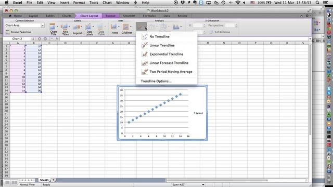Viewport: 333px width, 187px height.
Task: Switch to the Home ribbon tab
Action: point(16,16)
